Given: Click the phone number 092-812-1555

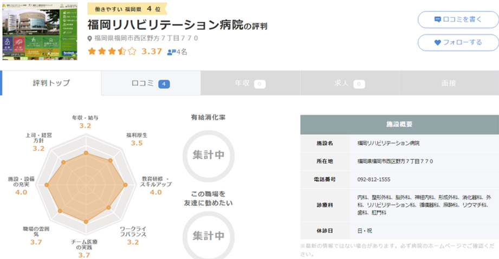Looking at the screenshot, I should point(374,179).
